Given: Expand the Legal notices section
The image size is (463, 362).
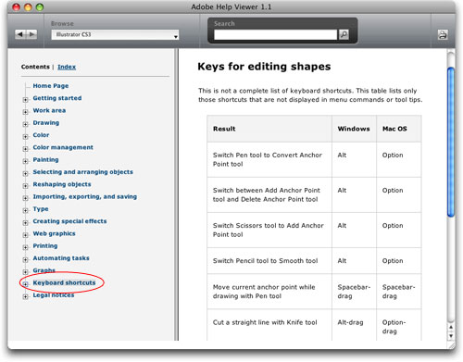Looking at the screenshot, I should 25,296.
